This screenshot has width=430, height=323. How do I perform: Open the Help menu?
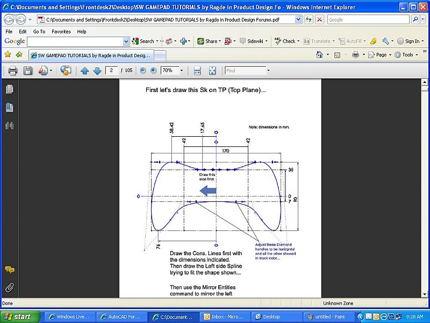(x=82, y=32)
